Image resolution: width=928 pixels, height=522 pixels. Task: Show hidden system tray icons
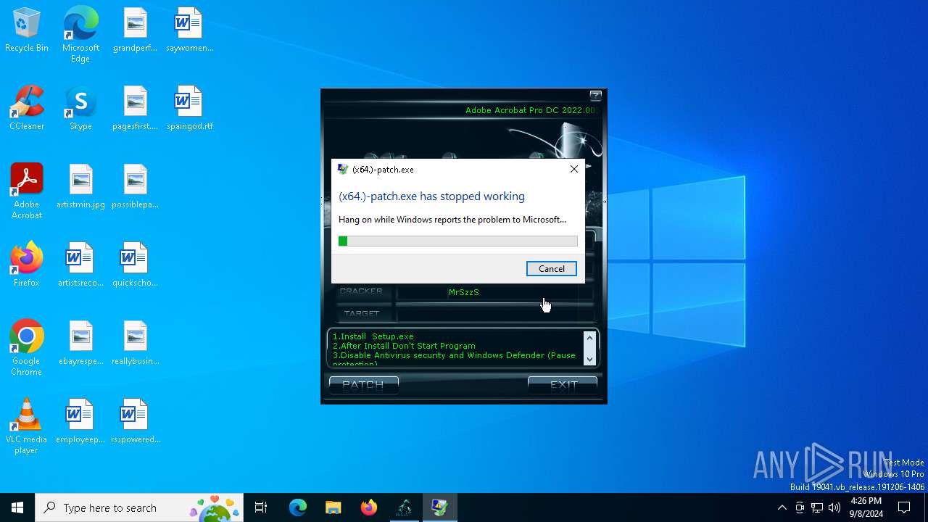(782, 507)
